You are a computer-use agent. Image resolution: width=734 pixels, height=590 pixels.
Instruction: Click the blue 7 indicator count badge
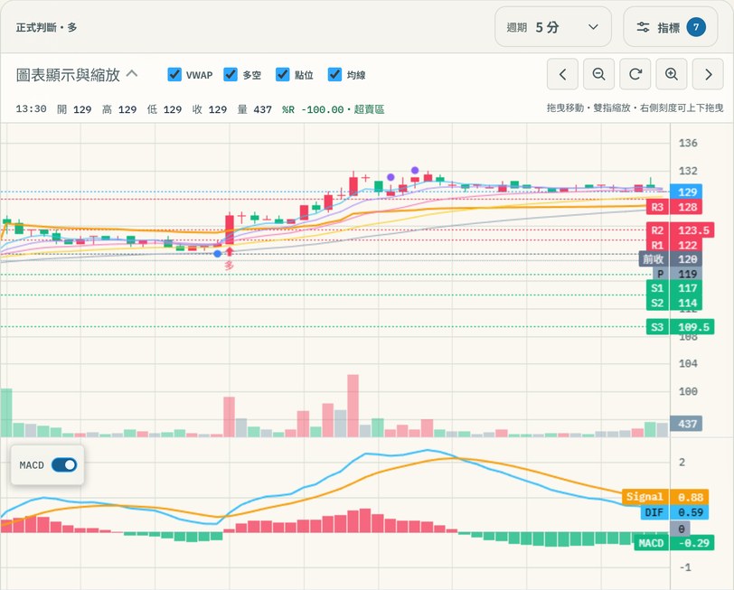696,27
